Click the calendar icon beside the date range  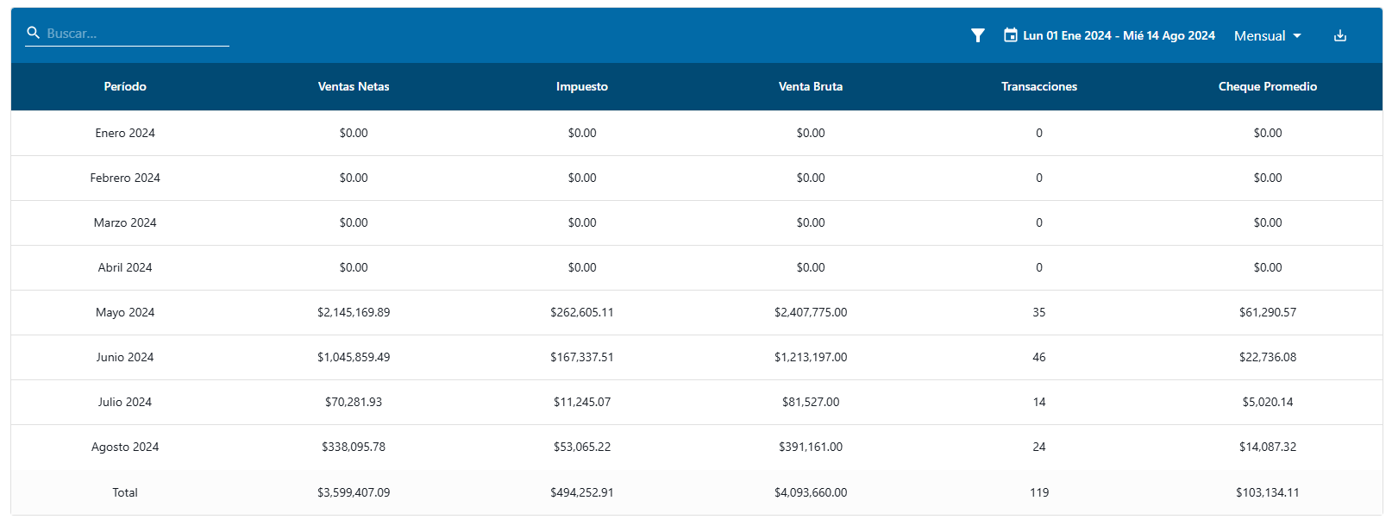(x=1010, y=35)
